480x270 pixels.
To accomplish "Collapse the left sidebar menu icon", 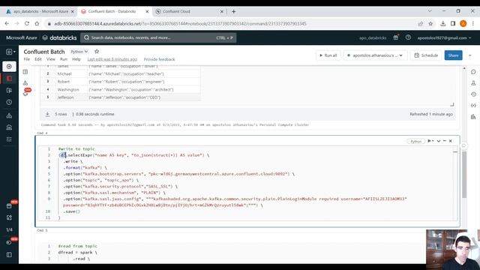I will point(9,255).
